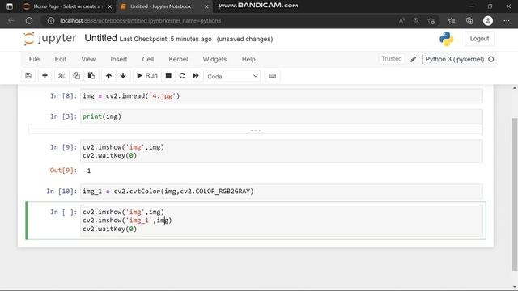View site information icon in address bar
This screenshot has height=291, width=518.
point(50,20)
